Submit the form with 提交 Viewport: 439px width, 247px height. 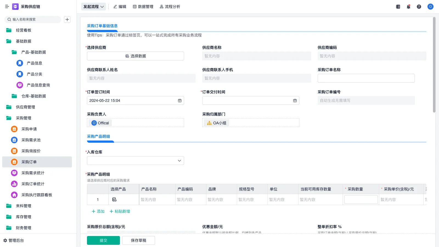point(103,240)
